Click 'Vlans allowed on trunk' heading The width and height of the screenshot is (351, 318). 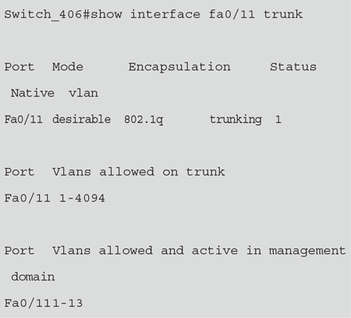(139, 172)
